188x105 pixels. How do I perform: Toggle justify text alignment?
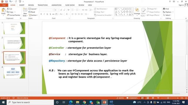pos(82,14)
